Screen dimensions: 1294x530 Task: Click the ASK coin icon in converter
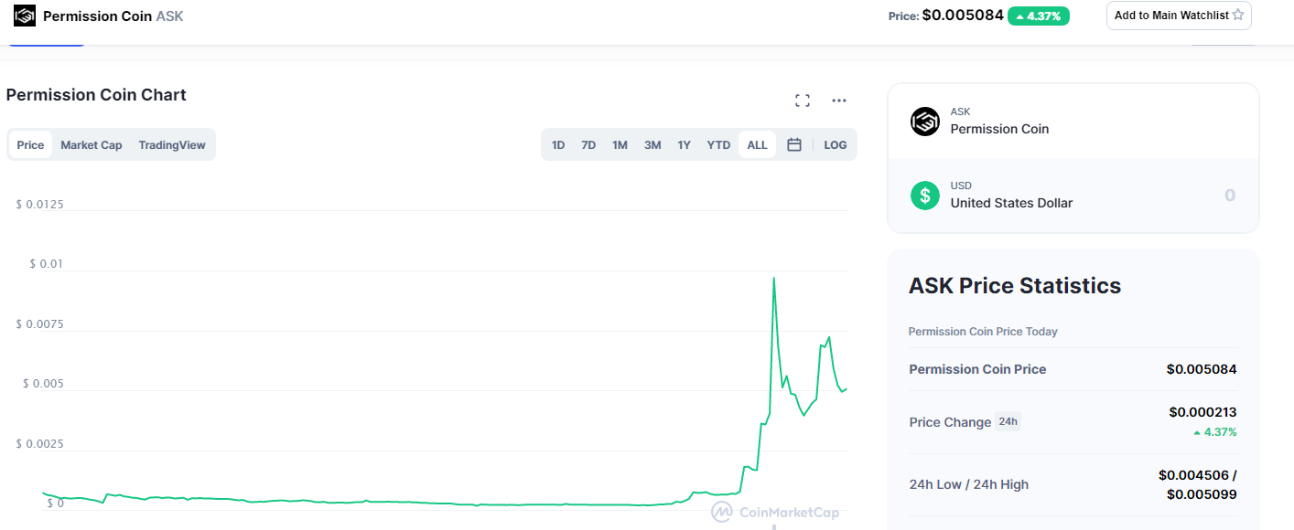pos(925,121)
